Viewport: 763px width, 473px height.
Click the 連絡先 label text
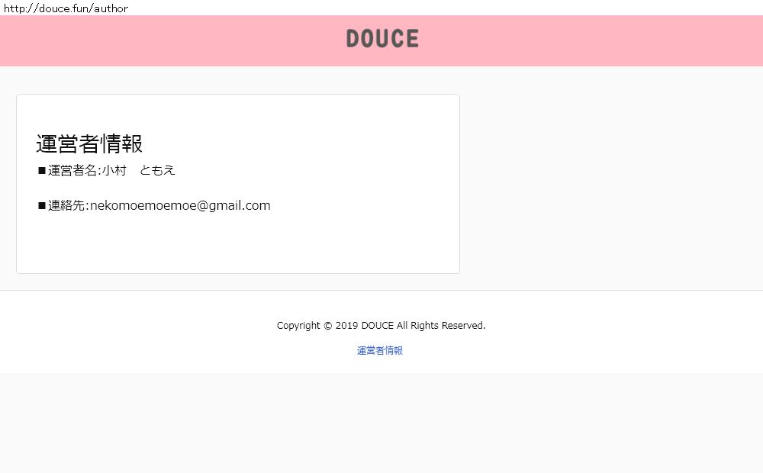pyautogui.click(x=66, y=206)
